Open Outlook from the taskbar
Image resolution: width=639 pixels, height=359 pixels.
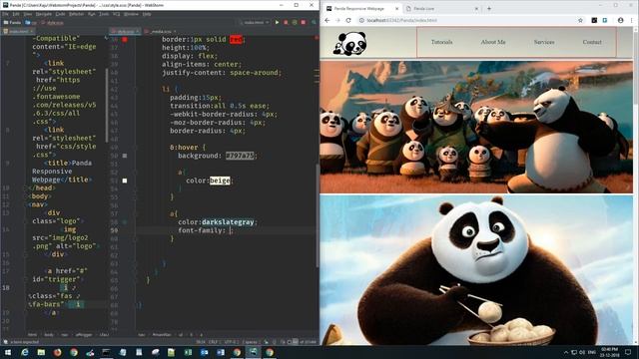click(204, 352)
